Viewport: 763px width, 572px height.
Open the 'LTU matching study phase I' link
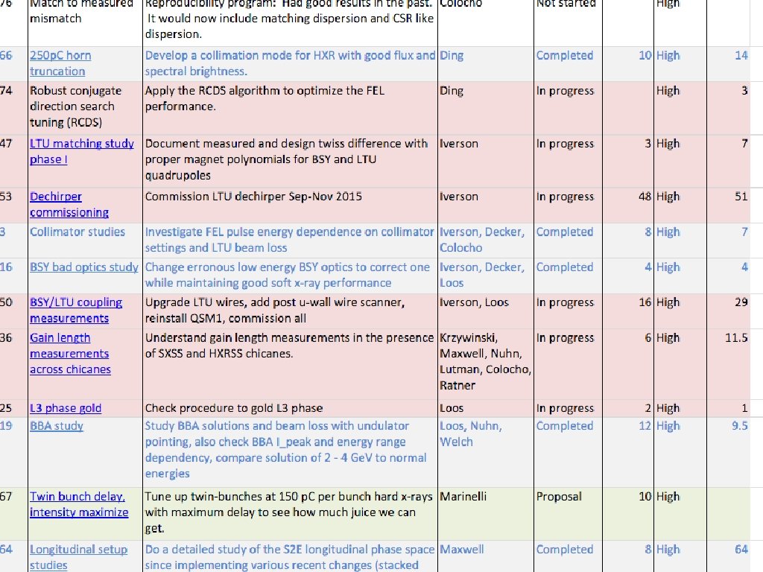(82, 151)
